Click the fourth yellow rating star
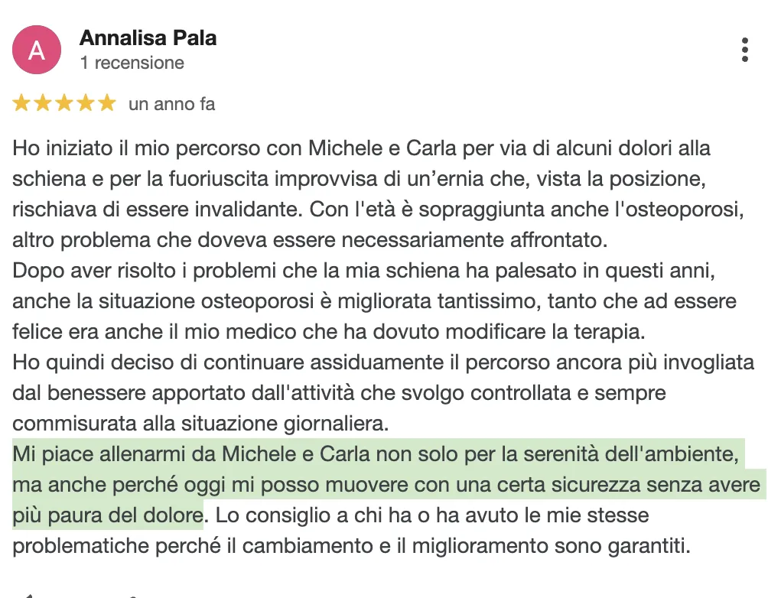Screen dimensions: 768x598 (86, 103)
